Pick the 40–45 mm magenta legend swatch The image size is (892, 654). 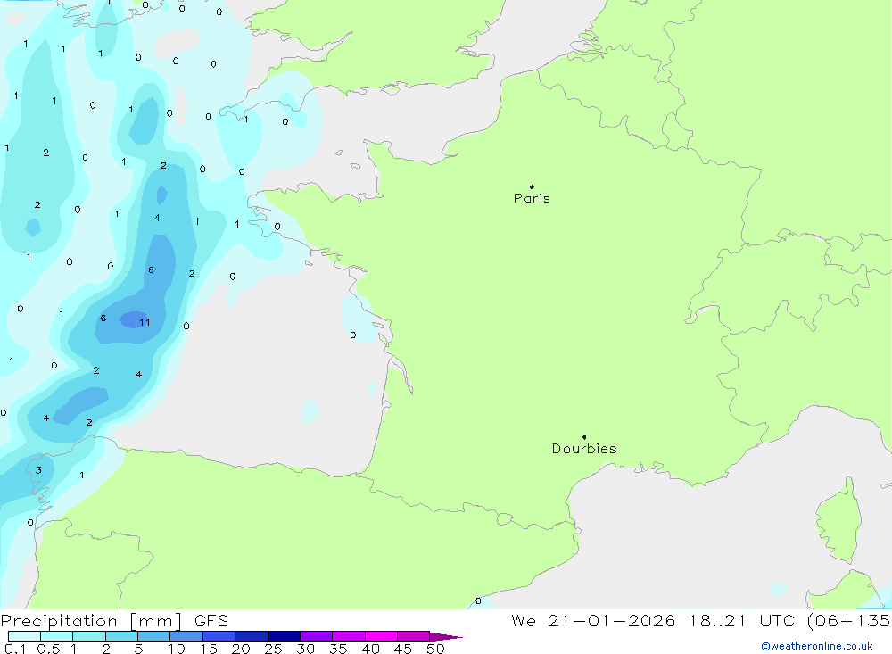click(381, 636)
